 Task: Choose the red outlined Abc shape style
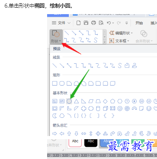[75, 143]
